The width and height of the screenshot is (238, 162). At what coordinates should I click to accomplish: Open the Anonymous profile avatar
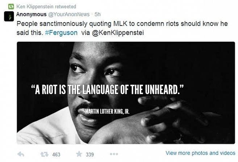(x=9, y=16)
